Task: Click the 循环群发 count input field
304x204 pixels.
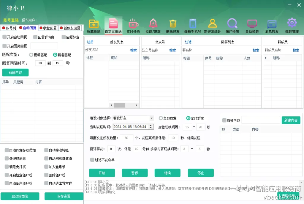Action: [x=111, y=149]
